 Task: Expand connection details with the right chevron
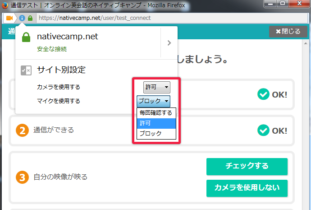[169, 43]
